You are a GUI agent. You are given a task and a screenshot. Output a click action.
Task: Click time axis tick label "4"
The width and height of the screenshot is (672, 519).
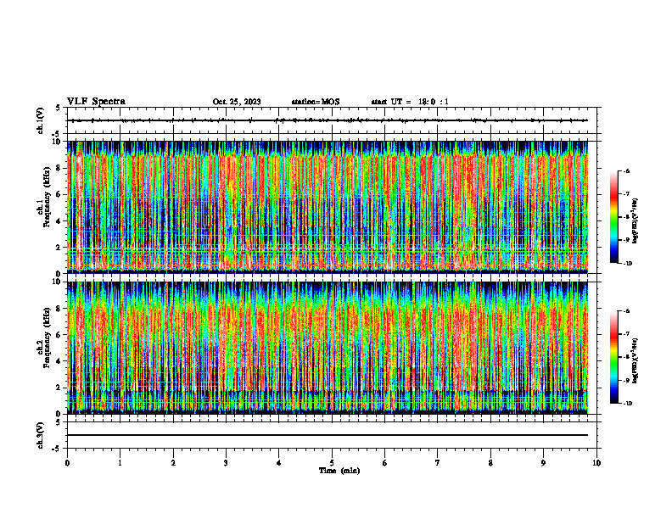(x=279, y=463)
